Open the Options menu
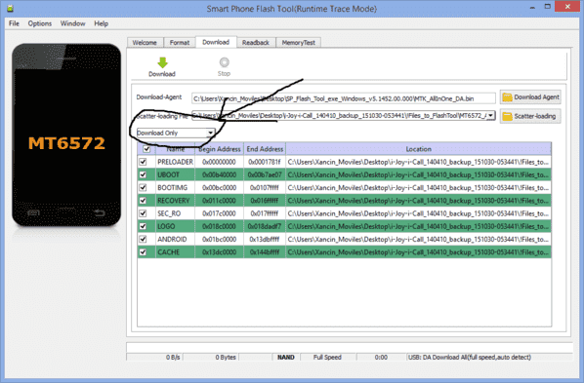Image resolution: width=584 pixels, height=383 pixels. pyautogui.click(x=40, y=23)
